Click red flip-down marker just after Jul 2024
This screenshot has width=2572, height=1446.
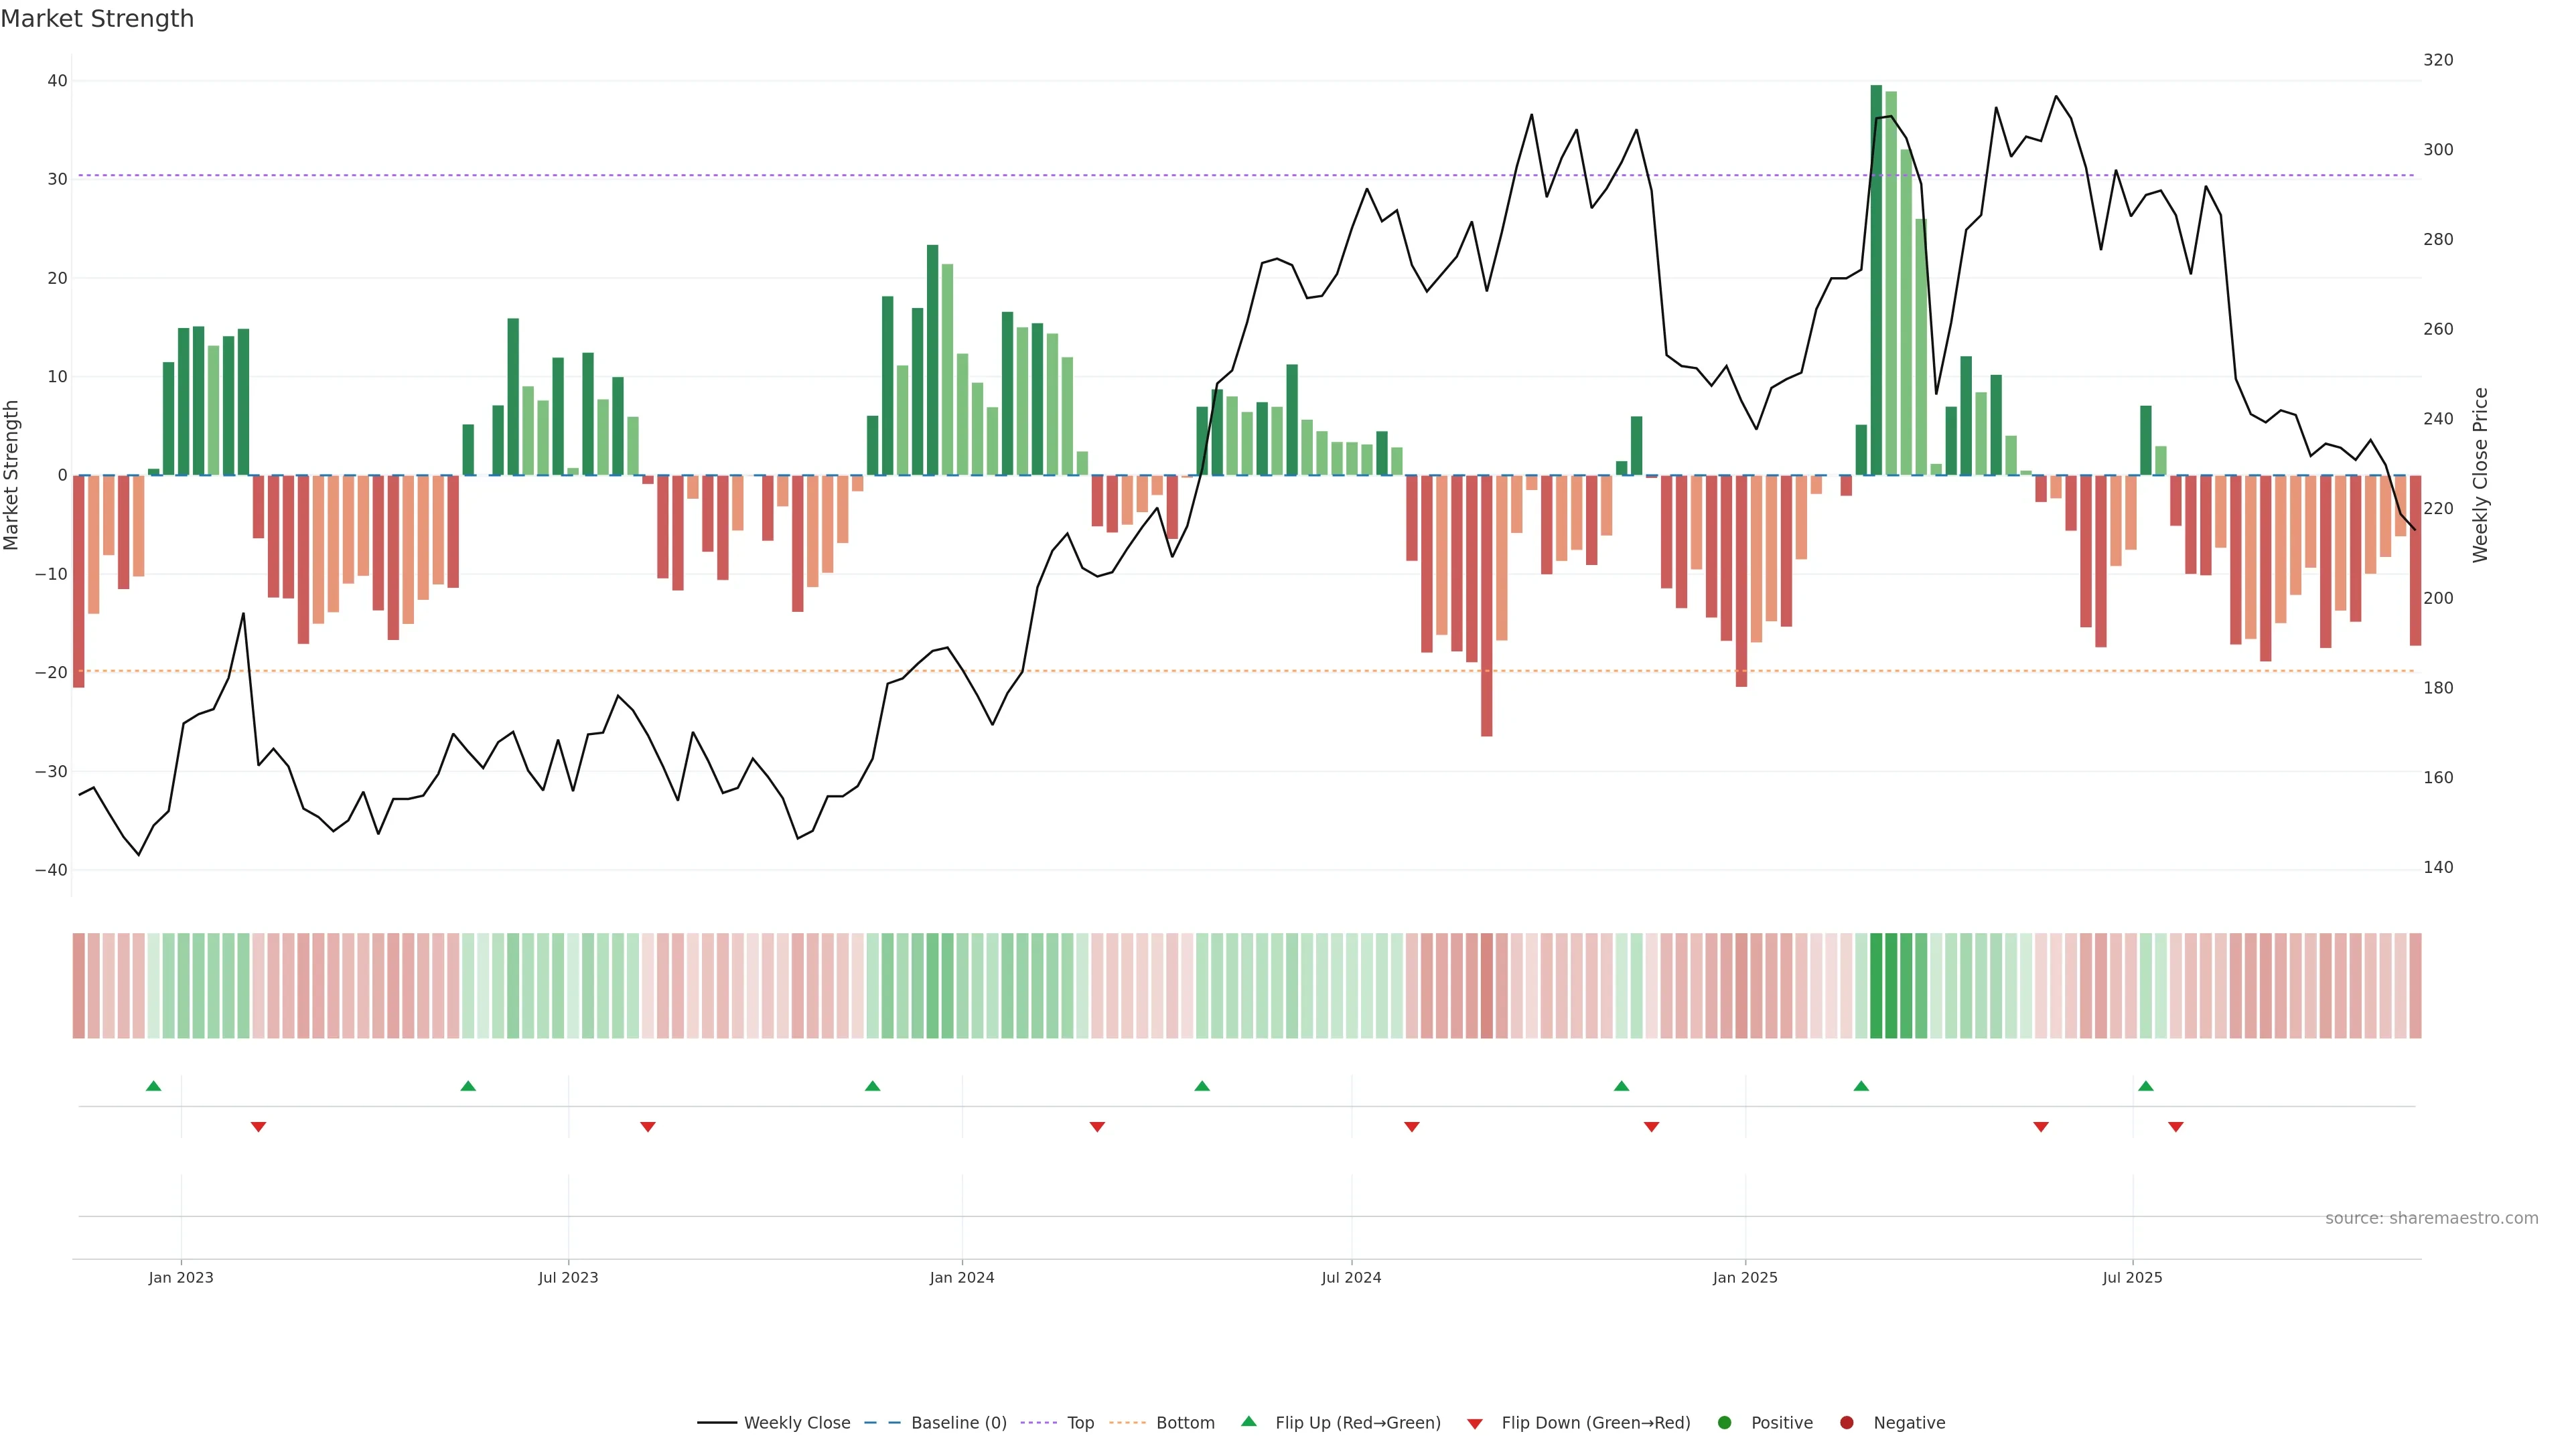click(1412, 1127)
